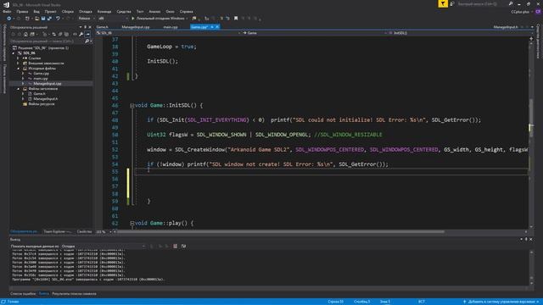Select main.cpp in Solution Explorer
This screenshot has width=543, height=305.
tap(40, 79)
